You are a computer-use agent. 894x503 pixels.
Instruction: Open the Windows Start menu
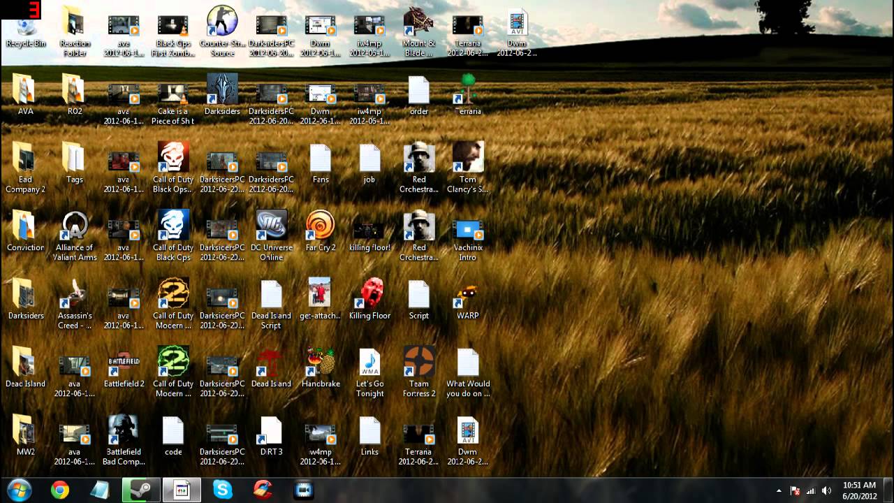19,490
